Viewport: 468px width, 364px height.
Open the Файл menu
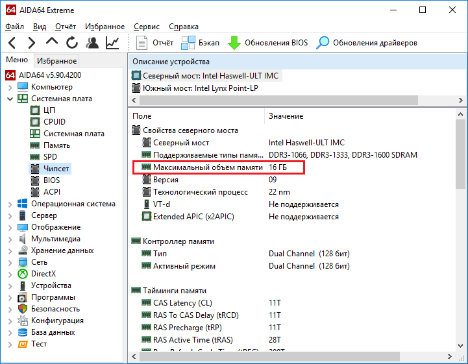(x=14, y=27)
